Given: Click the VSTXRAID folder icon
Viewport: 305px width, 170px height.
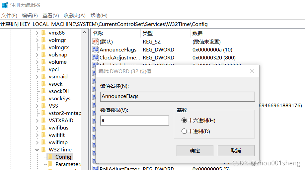Looking at the screenshot, I should [44, 120].
